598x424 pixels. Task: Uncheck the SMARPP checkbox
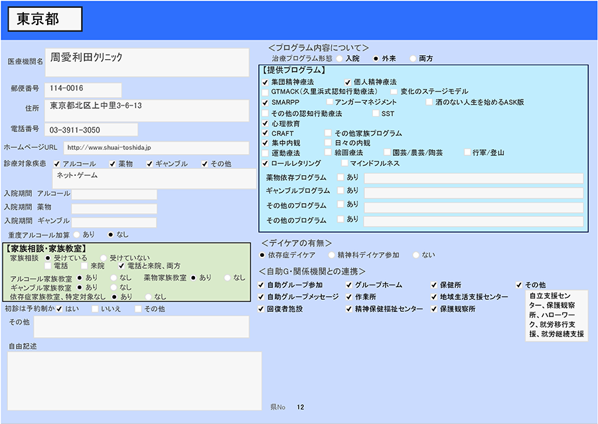pos(265,103)
